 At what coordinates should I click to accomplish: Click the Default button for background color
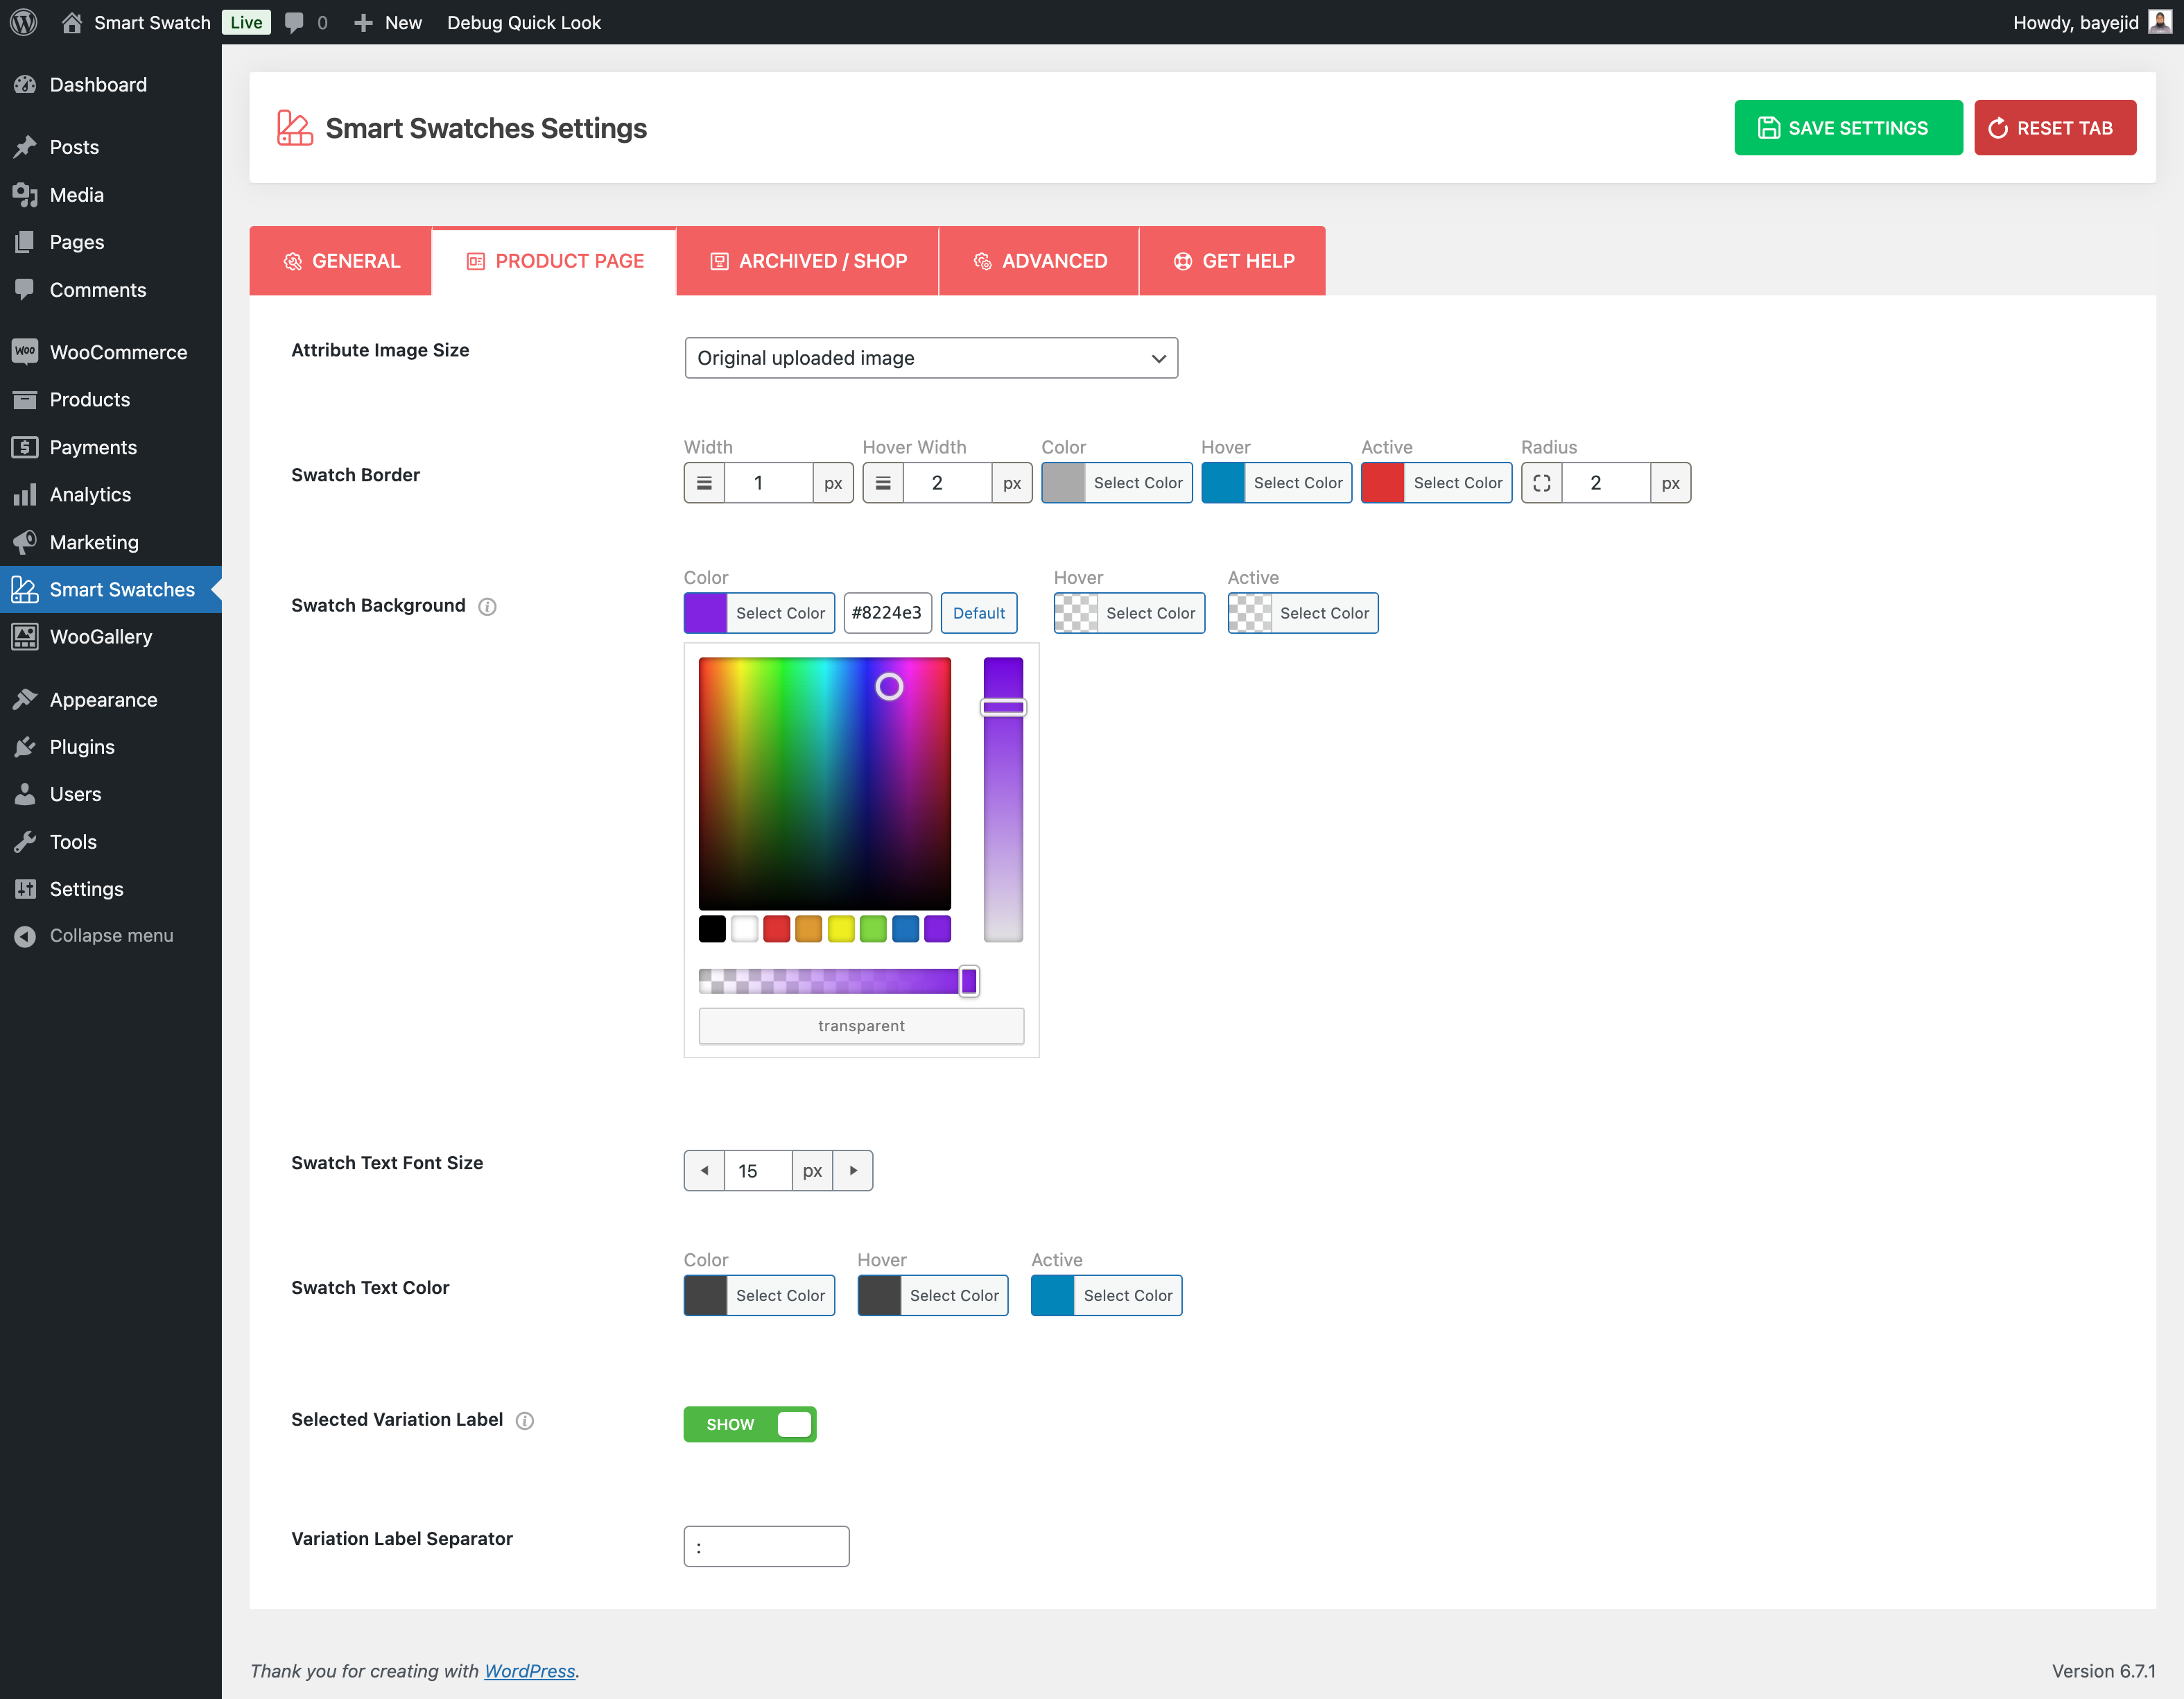(979, 613)
